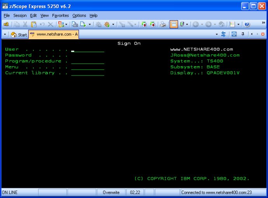The width and height of the screenshot is (268, 198).
Task: Expand the dropdown arrow left of Start tab
Action: tap(5, 34)
